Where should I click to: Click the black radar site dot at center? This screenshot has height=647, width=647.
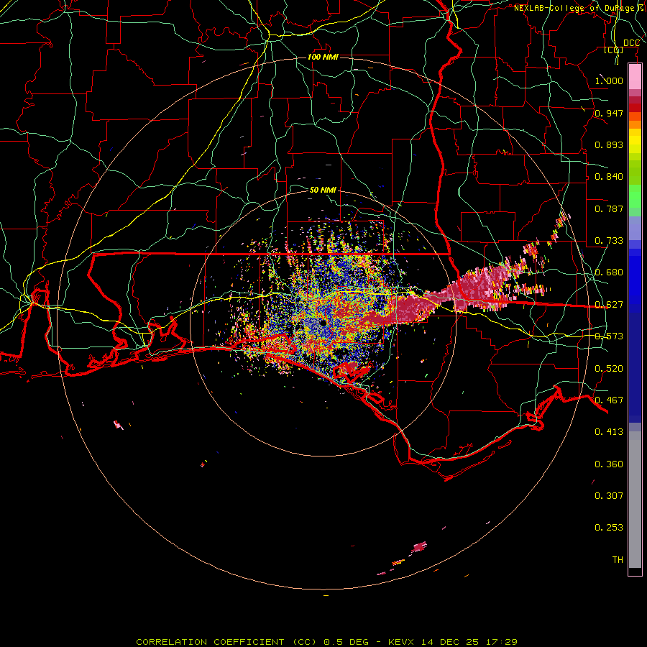322,322
